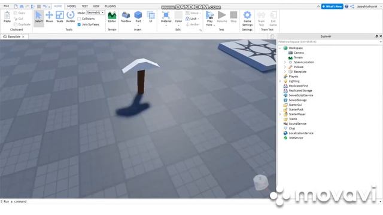Collapse the Workspace node
The height and width of the screenshot is (215, 383).
(280, 48)
